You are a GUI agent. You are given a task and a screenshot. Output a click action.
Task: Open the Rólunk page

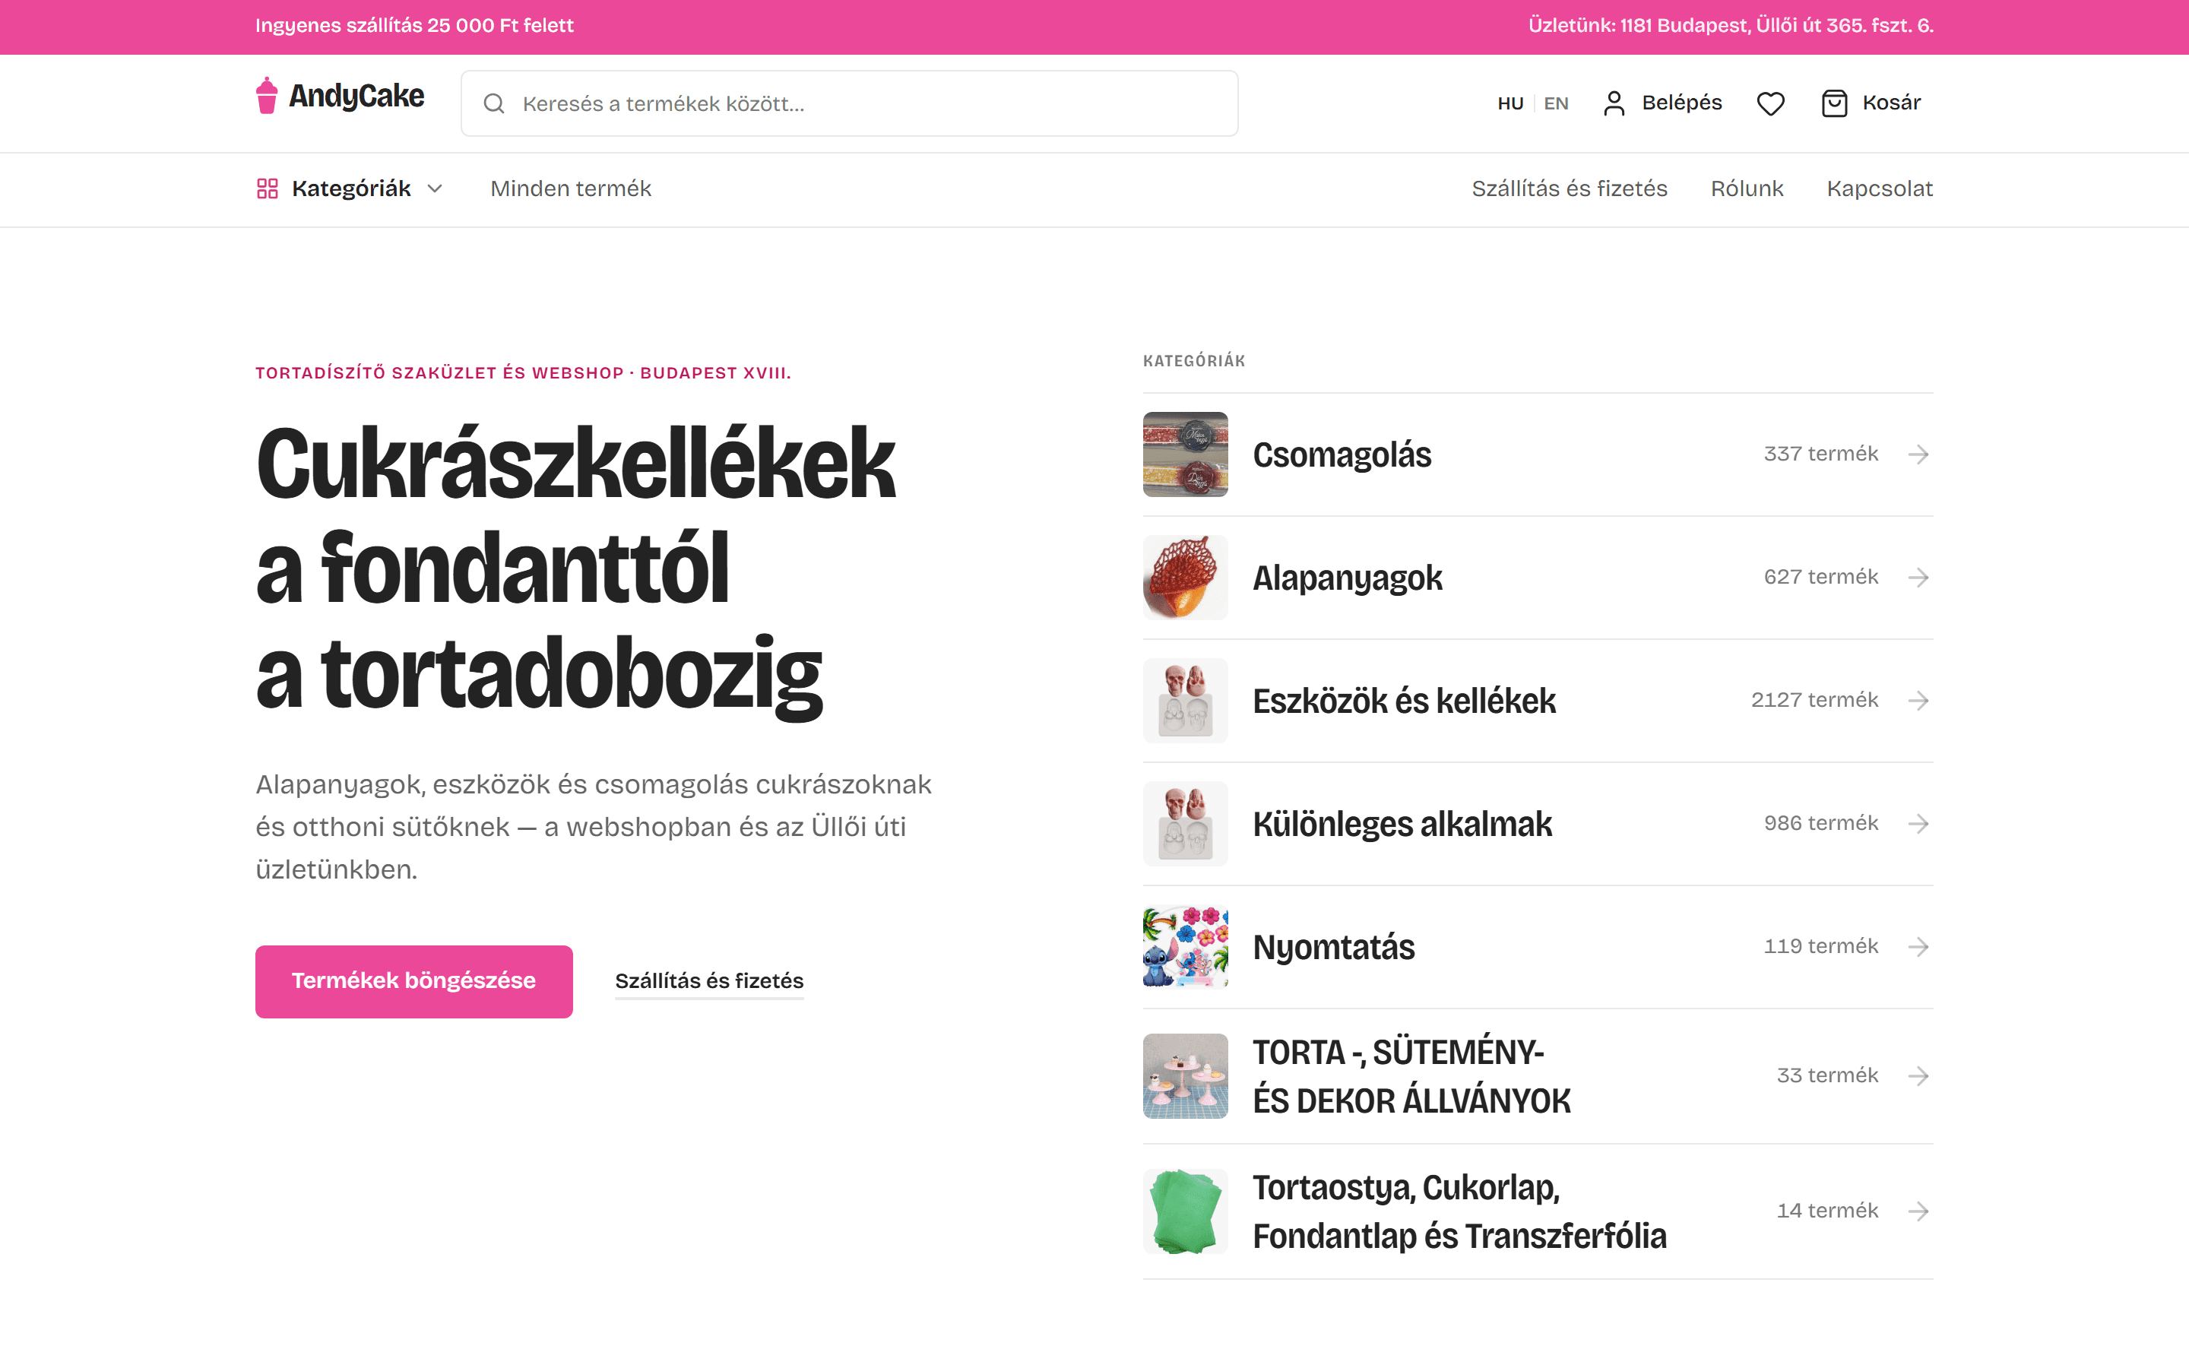1747,188
